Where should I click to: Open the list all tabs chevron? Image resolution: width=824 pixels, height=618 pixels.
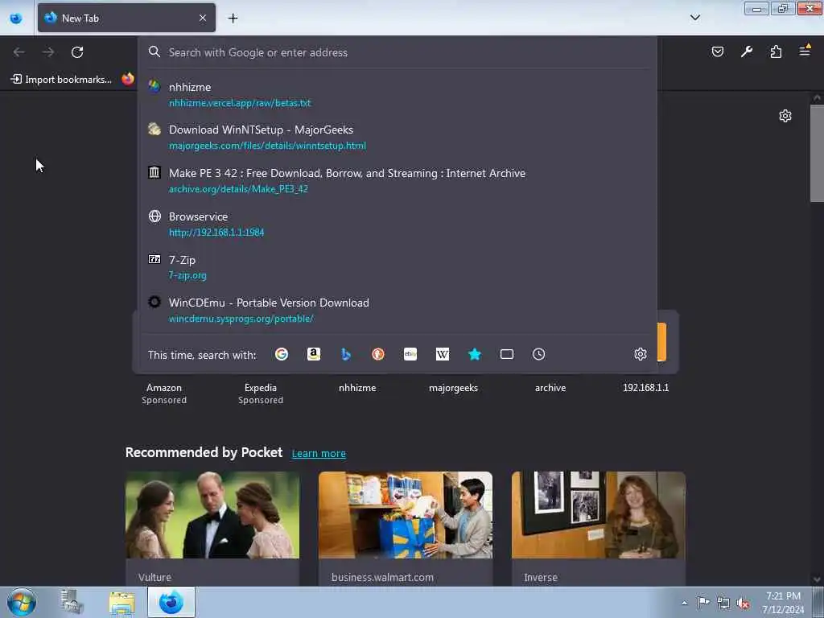pyautogui.click(x=694, y=18)
